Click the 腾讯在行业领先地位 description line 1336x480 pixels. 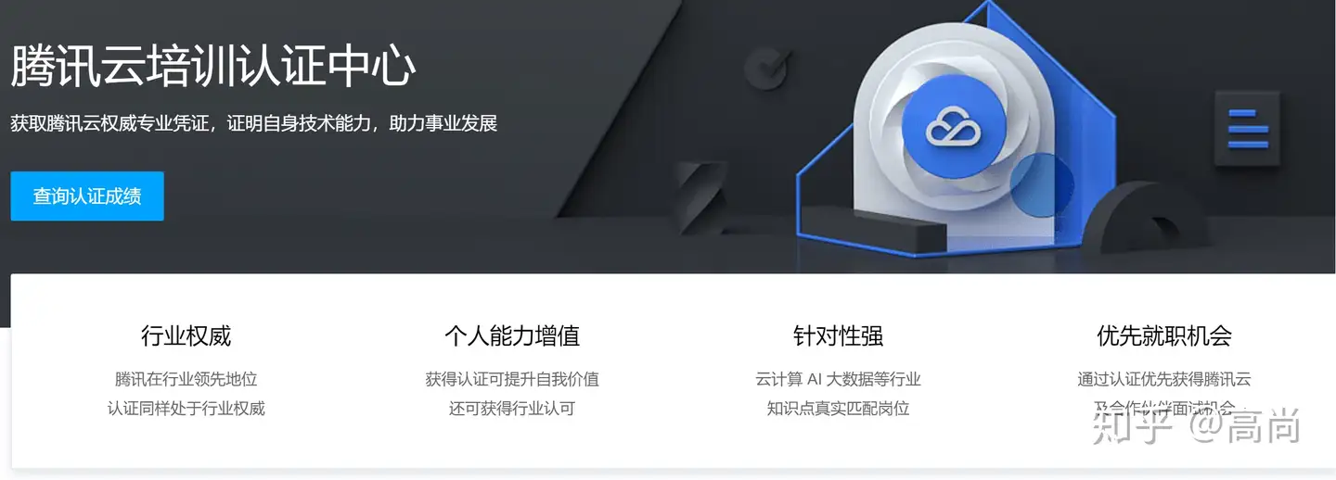pos(186,379)
